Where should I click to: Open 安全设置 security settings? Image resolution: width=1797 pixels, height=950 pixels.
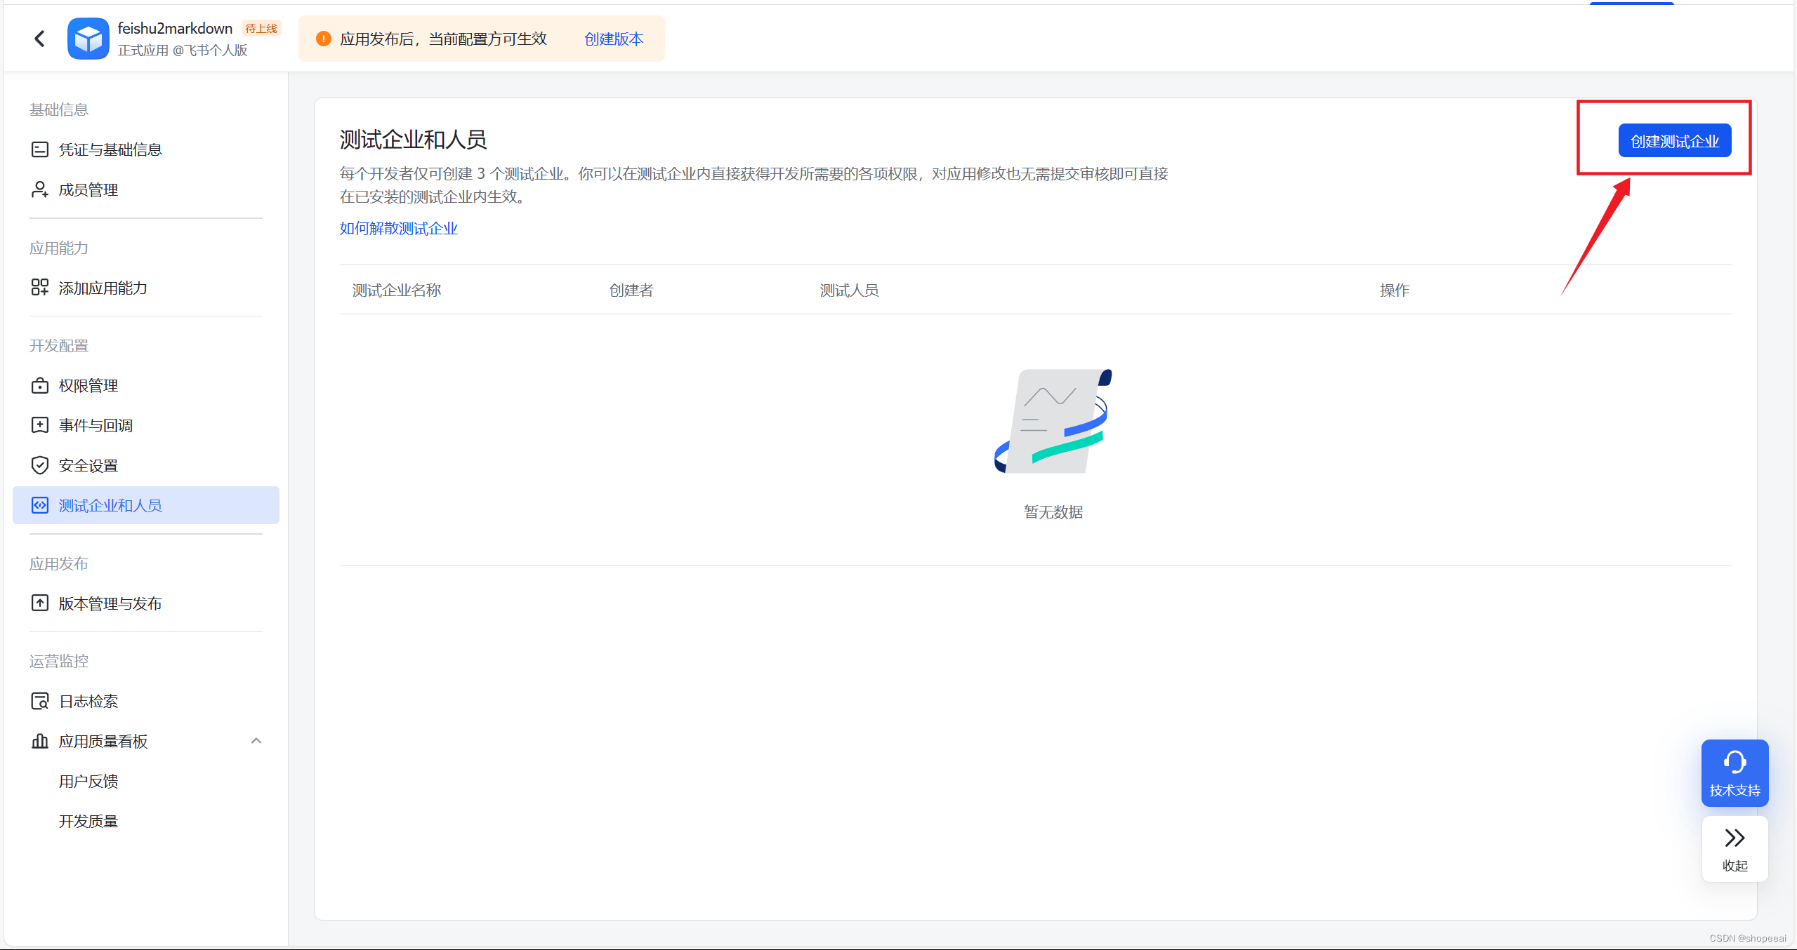[88, 465]
